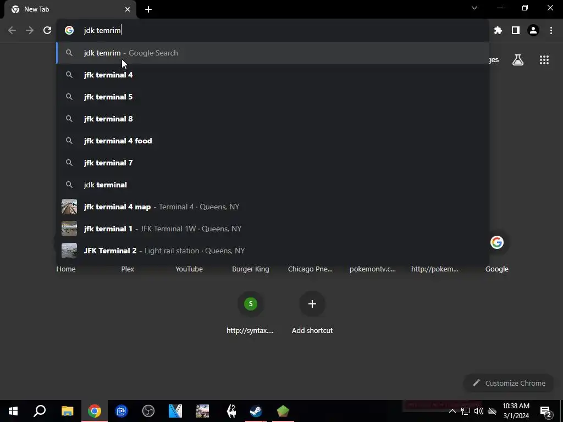Reload the page with the refresh icon
This screenshot has width=563, height=422.
pos(47,30)
